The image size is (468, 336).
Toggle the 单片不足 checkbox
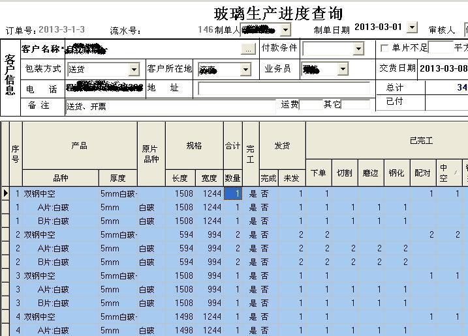(x=384, y=48)
